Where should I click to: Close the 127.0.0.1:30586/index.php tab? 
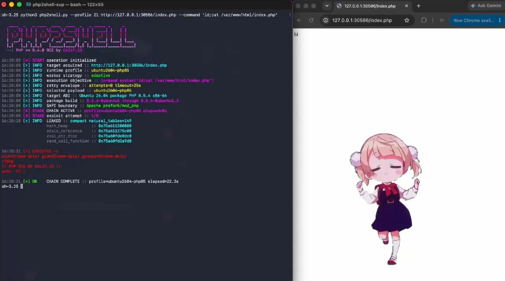pos(407,6)
